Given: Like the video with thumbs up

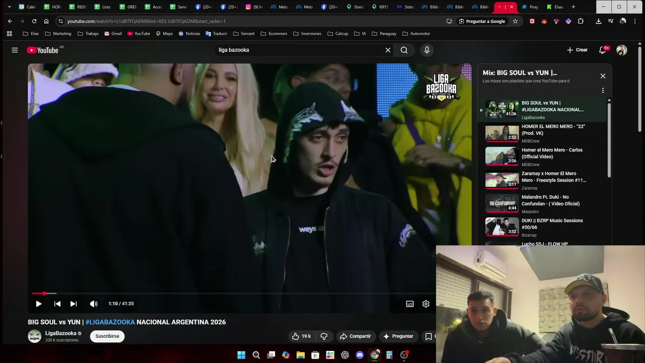Looking at the screenshot, I should coord(301,336).
